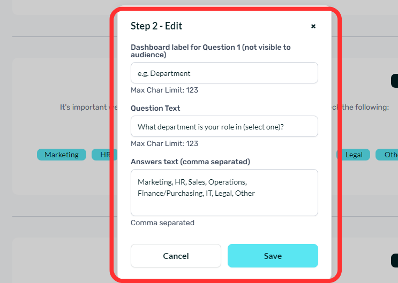Image resolution: width=398 pixels, height=283 pixels.
Task: Click the Answers text (comma separated) label
Action: [x=190, y=162]
